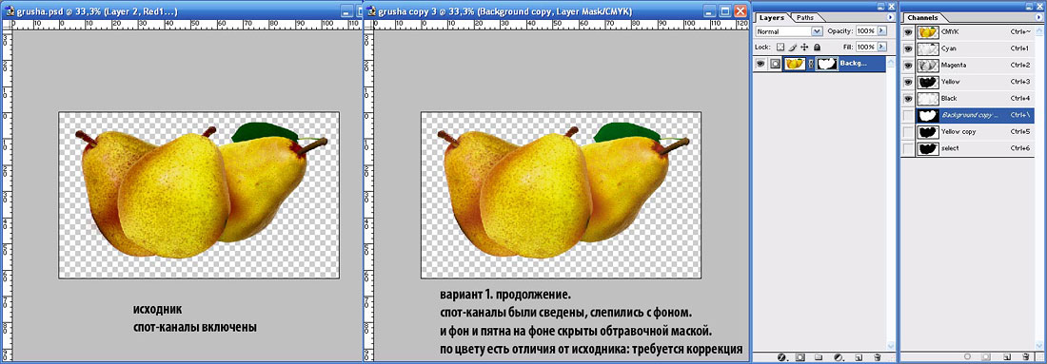Switch to the Layers tab
The image size is (1047, 364).
pos(773,18)
